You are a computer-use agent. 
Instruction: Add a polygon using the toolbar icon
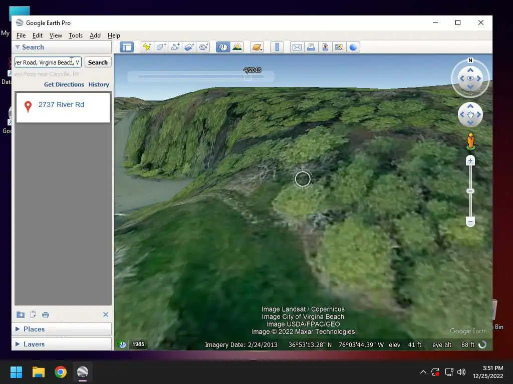(161, 47)
